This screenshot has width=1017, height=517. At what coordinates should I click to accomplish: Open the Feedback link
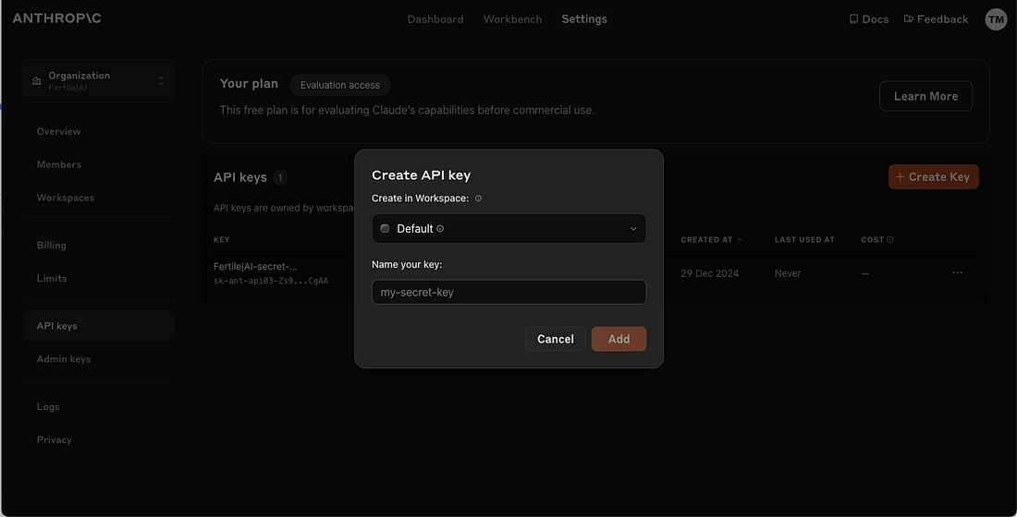[936, 19]
